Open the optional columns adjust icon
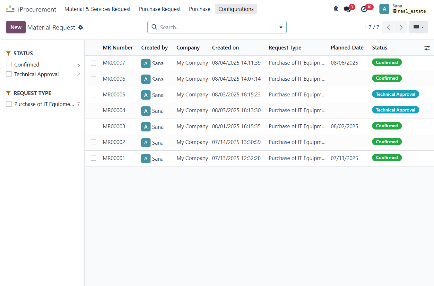Viewport: 434px width, 286px height. 427,48
